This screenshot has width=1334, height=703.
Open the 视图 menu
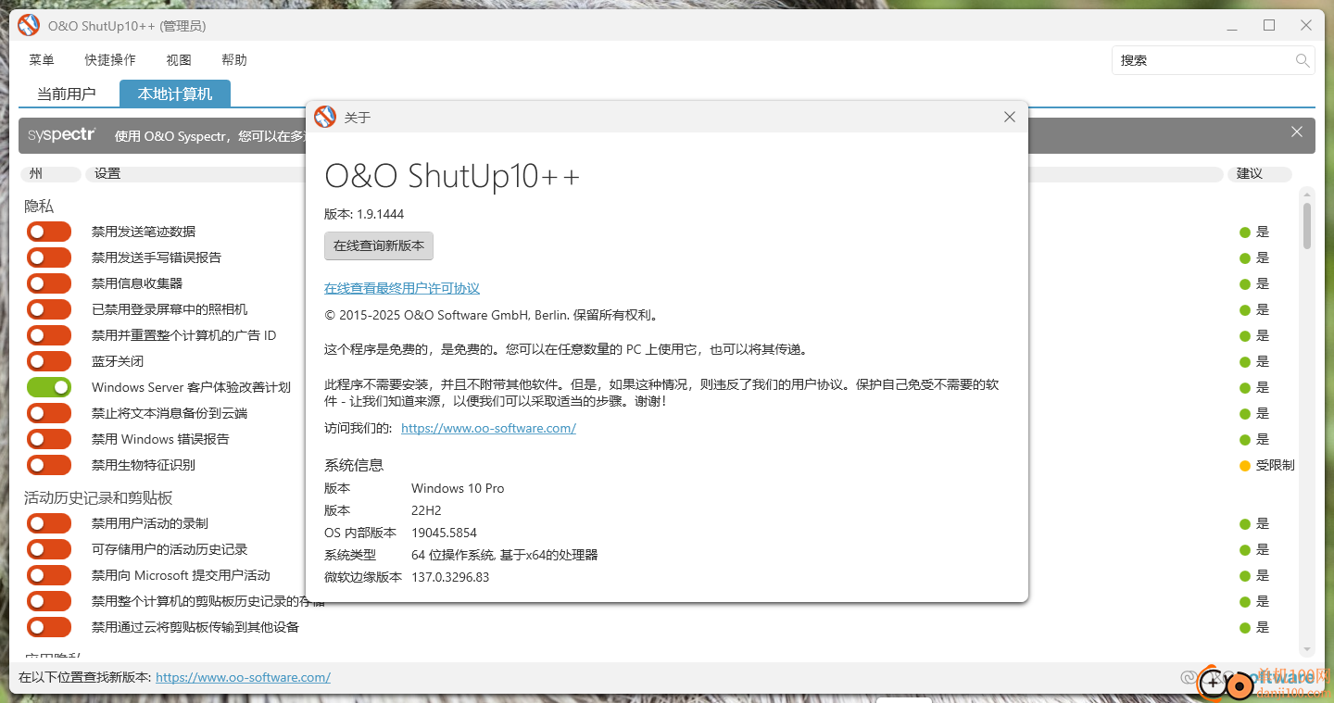tap(179, 60)
